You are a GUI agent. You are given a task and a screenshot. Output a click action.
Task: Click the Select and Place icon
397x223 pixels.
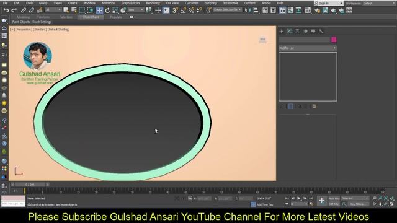(x=123, y=11)
